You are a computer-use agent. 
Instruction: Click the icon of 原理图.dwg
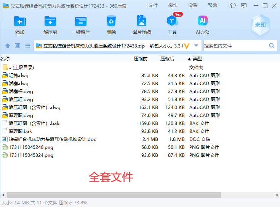pyautogui.click(x=5, y=115)
